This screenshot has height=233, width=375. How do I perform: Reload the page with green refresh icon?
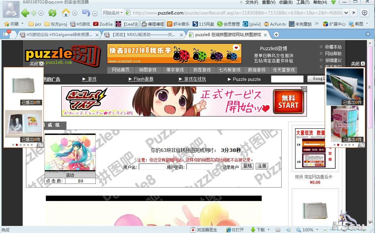(52, 13)
